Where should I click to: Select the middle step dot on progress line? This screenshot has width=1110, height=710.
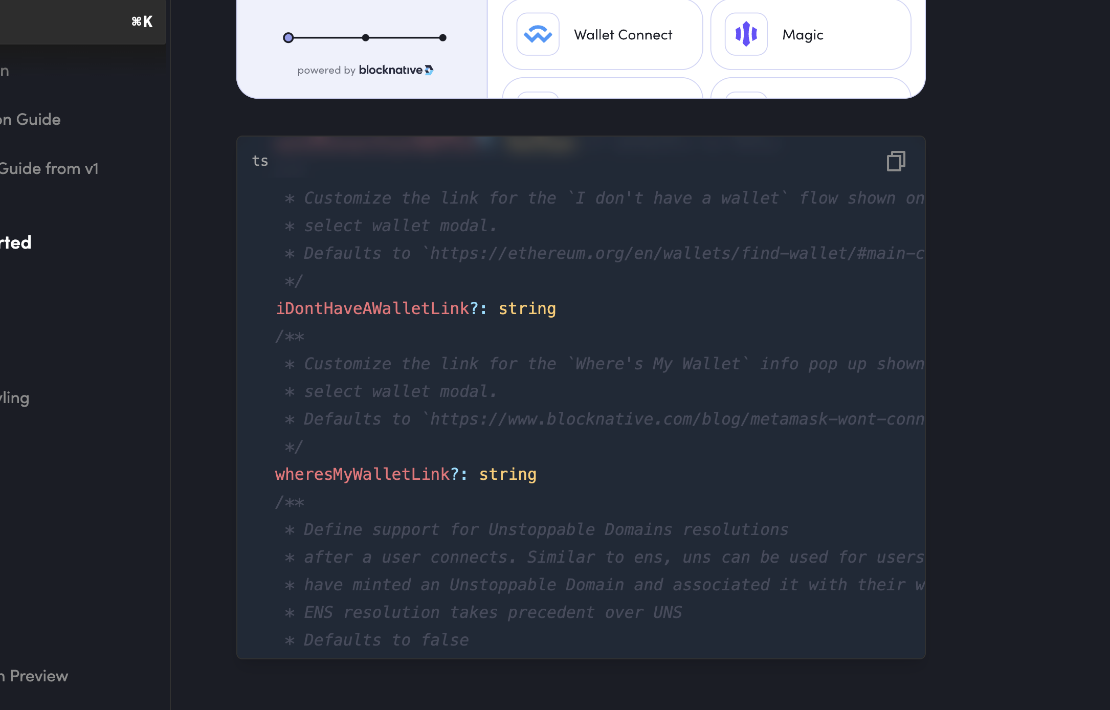pos(365,37)
